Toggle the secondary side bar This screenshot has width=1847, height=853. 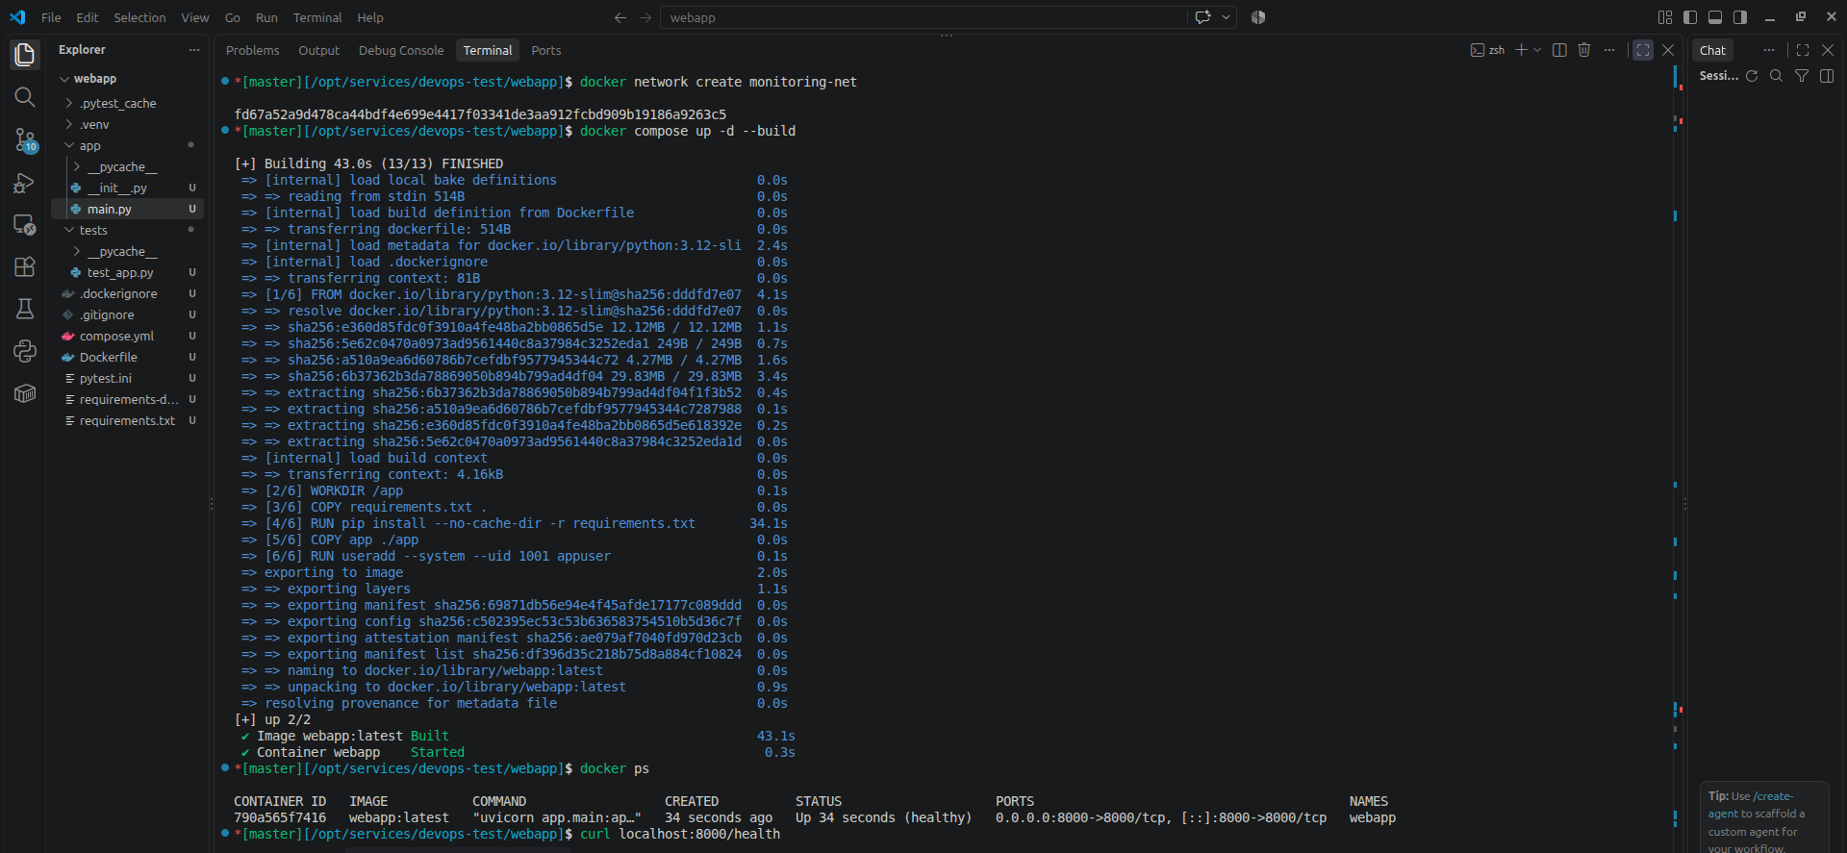pos(1740,17)
